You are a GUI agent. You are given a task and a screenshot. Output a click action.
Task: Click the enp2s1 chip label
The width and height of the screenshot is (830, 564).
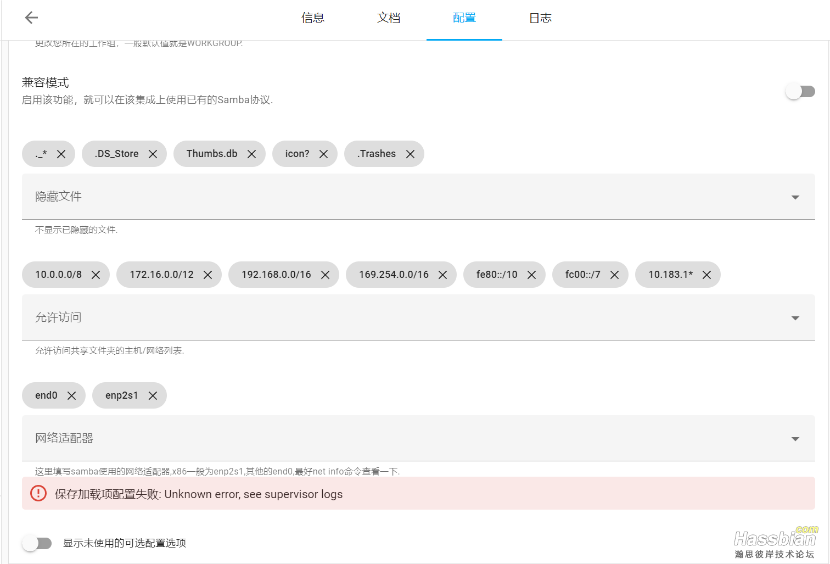[122, 395]
